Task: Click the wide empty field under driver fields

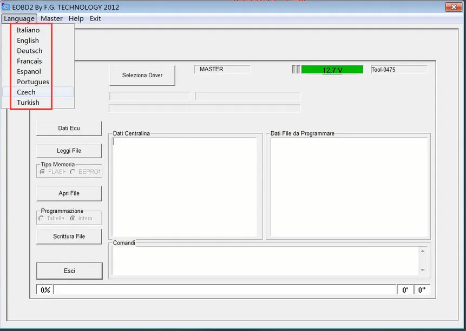Action: tap(205, 108)
